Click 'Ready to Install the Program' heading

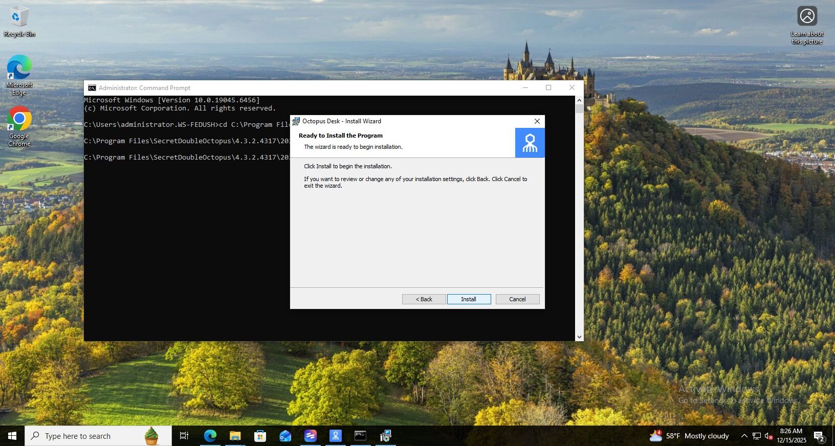(x=341, y=136)
